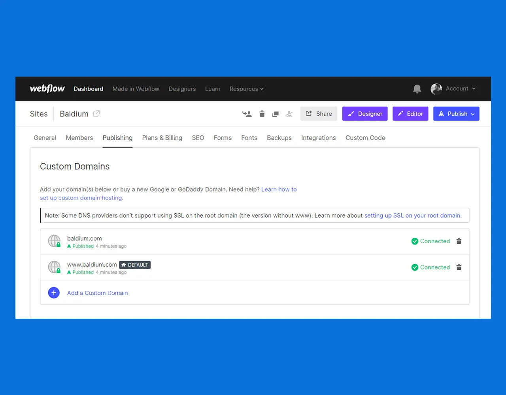506x395 pixels.
Task: Click the Sites breadcrumb link
Action: coord(39,114)
